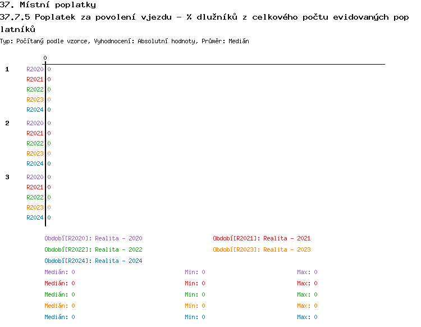Select the purple R2020 label in group 3

click(35, 177)
